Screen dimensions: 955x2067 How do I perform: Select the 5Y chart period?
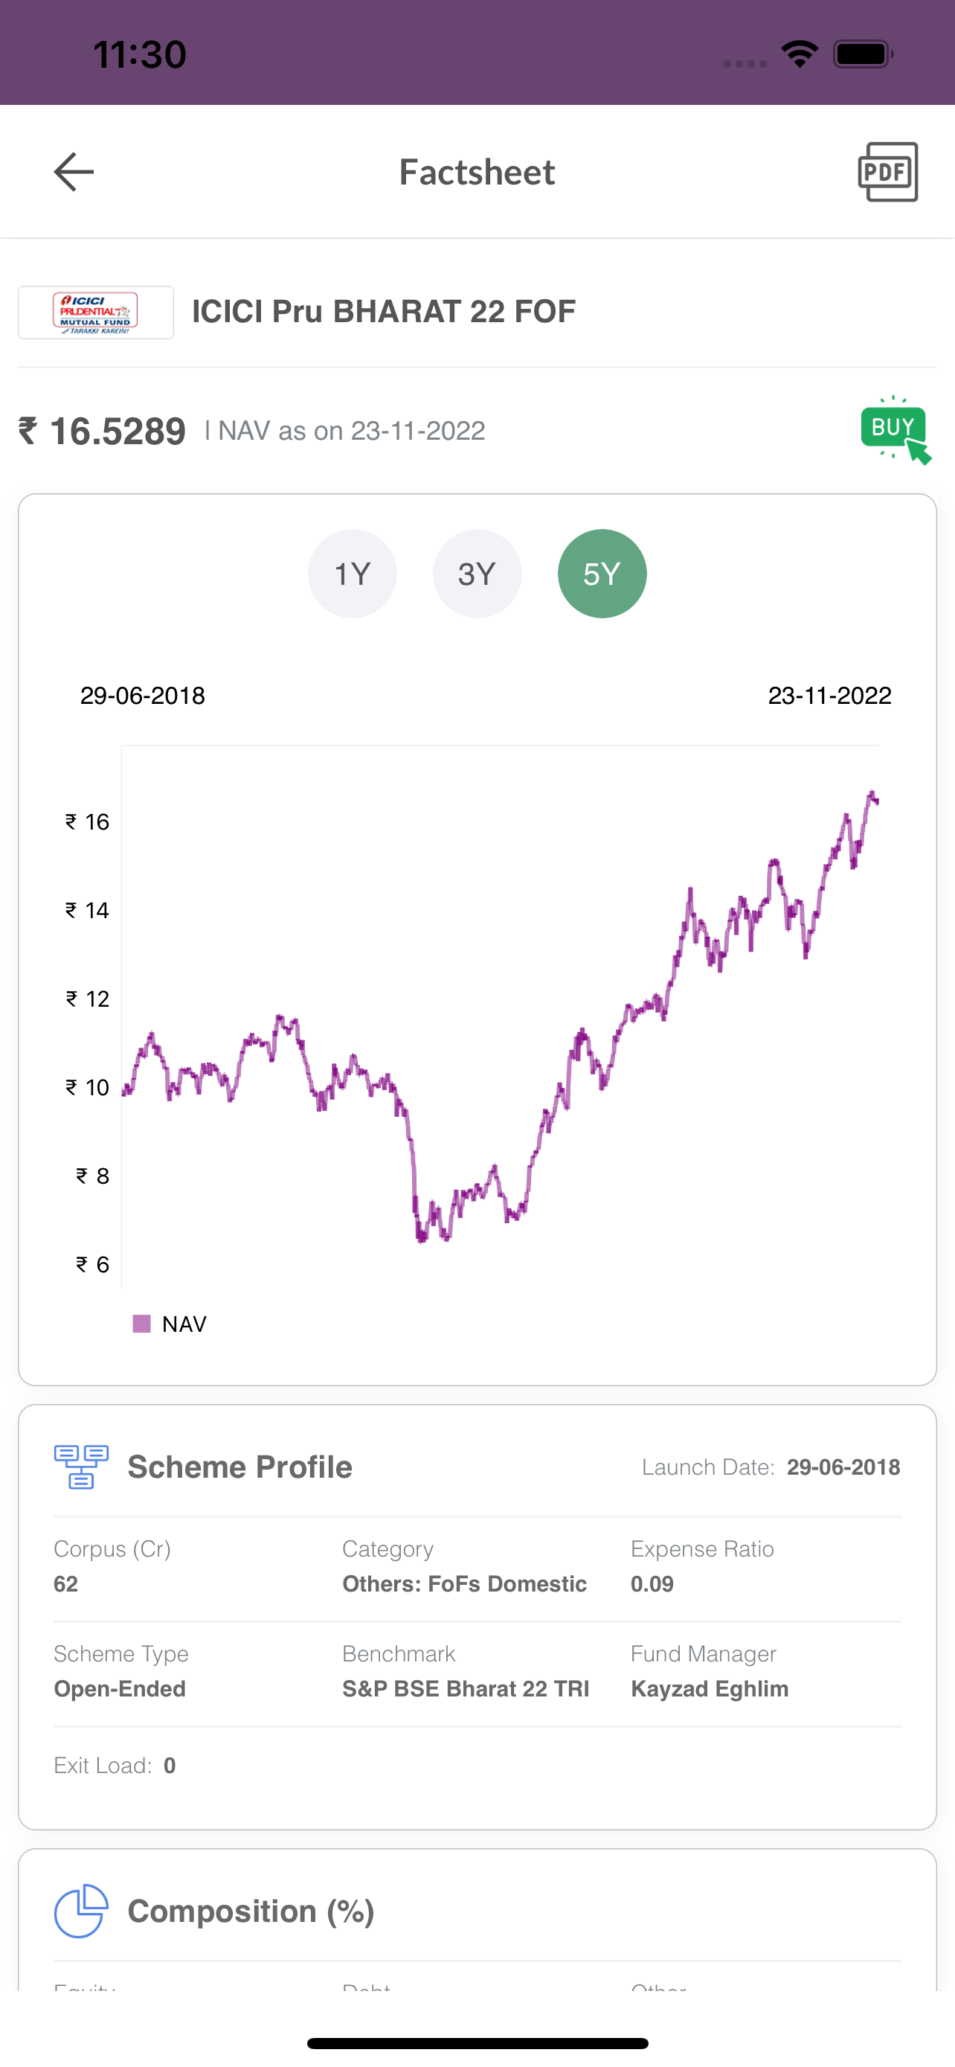pos(602,574)
